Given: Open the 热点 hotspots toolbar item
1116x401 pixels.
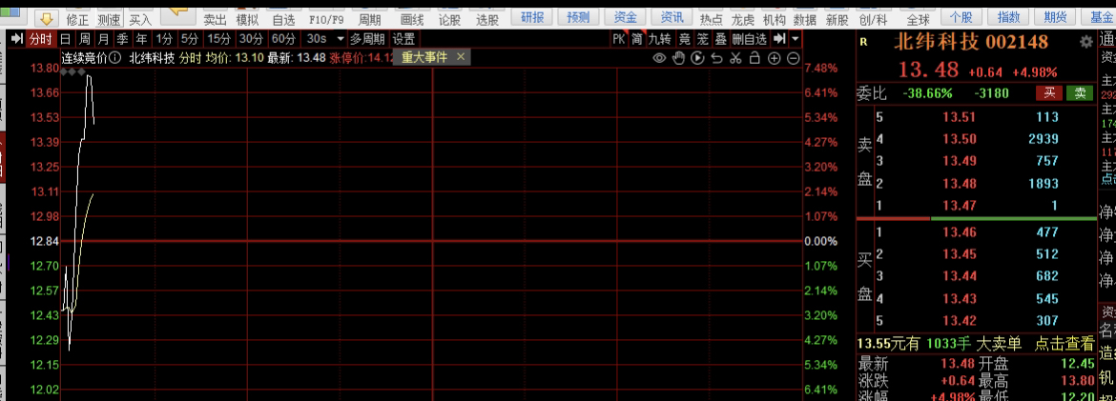Looking at the screenshot, I should [x=712, y=20].
